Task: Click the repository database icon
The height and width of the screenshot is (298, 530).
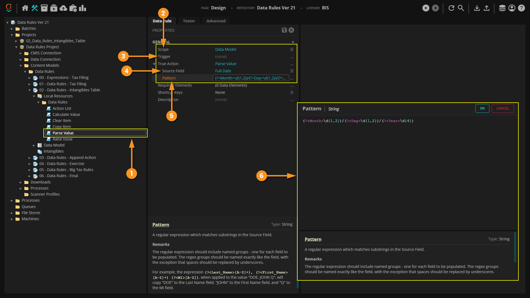Action: (502, 8)
